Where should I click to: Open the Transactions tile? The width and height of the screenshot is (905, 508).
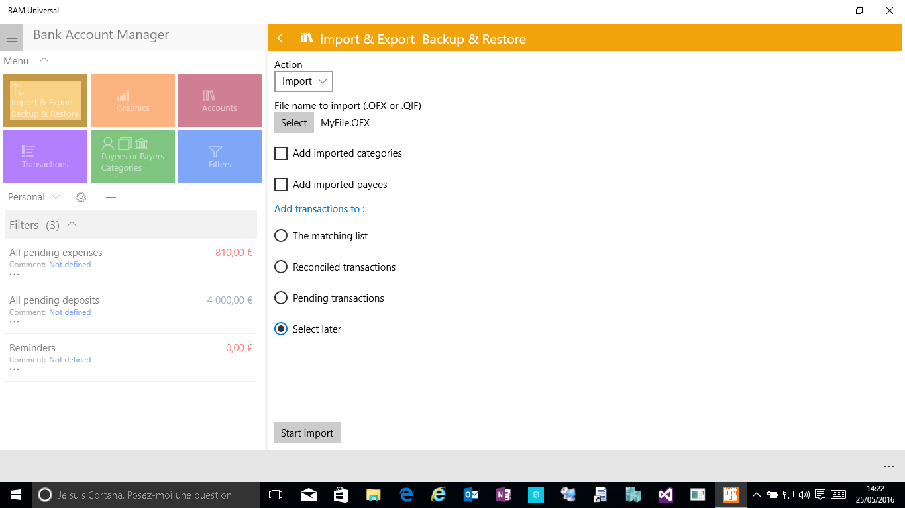[45, 157]
